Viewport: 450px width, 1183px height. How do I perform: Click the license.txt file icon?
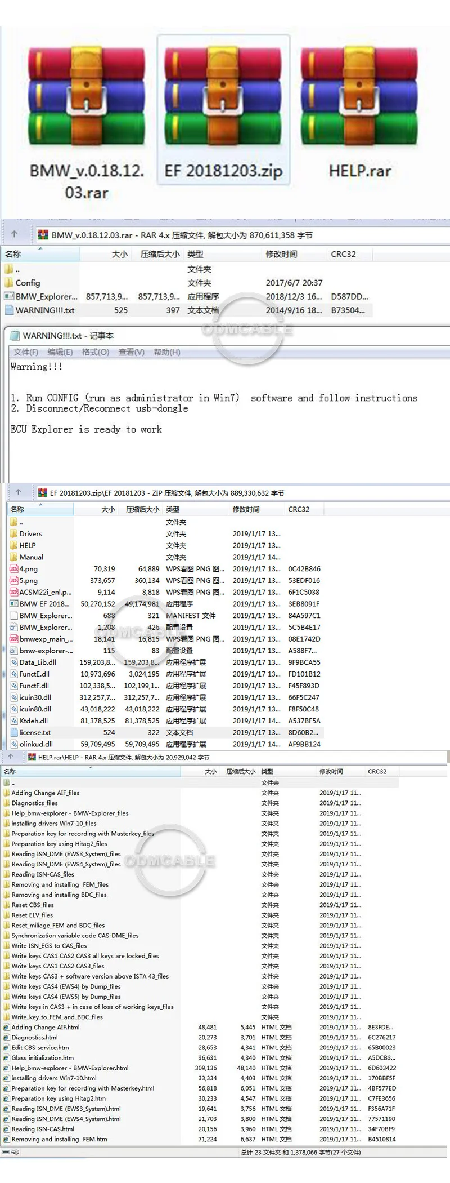click(14, 732)
